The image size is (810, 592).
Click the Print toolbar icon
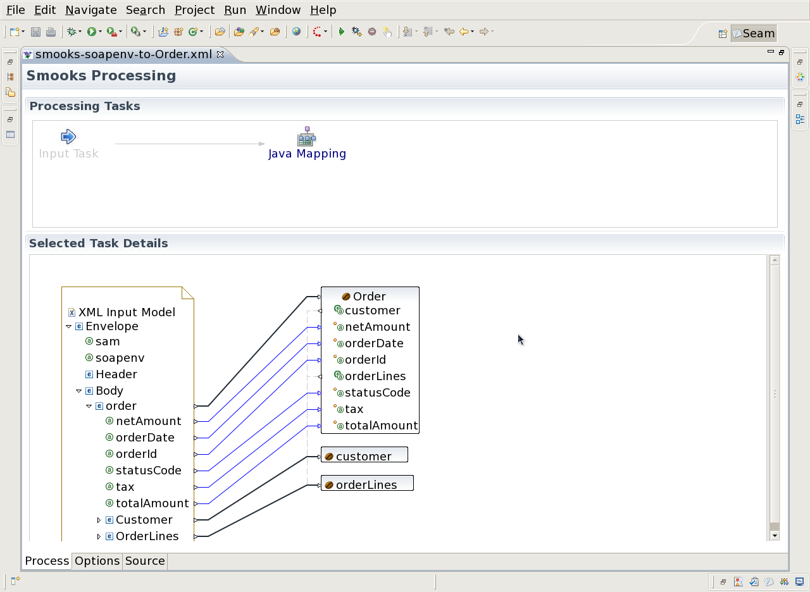coord(51,32)
